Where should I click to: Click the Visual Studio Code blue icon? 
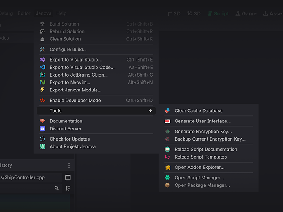(42, 67)
